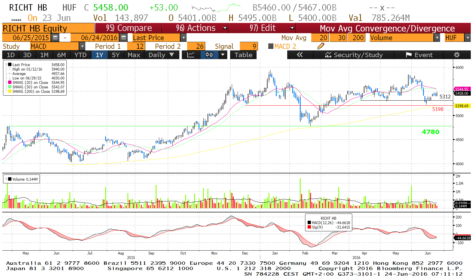
Task: Select the Max range tab
Action: coord(134,55)
